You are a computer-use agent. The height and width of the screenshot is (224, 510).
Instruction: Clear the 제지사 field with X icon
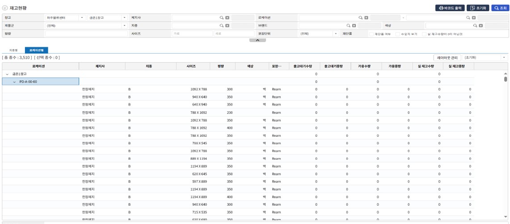[x=228, y=17]
